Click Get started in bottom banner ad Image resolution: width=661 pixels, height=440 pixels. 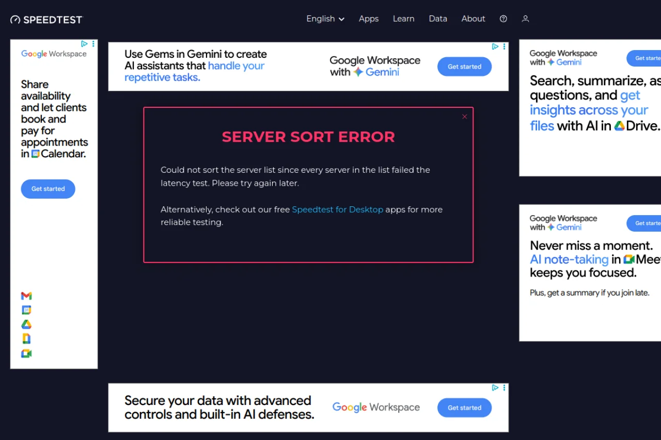click(464, 408)
